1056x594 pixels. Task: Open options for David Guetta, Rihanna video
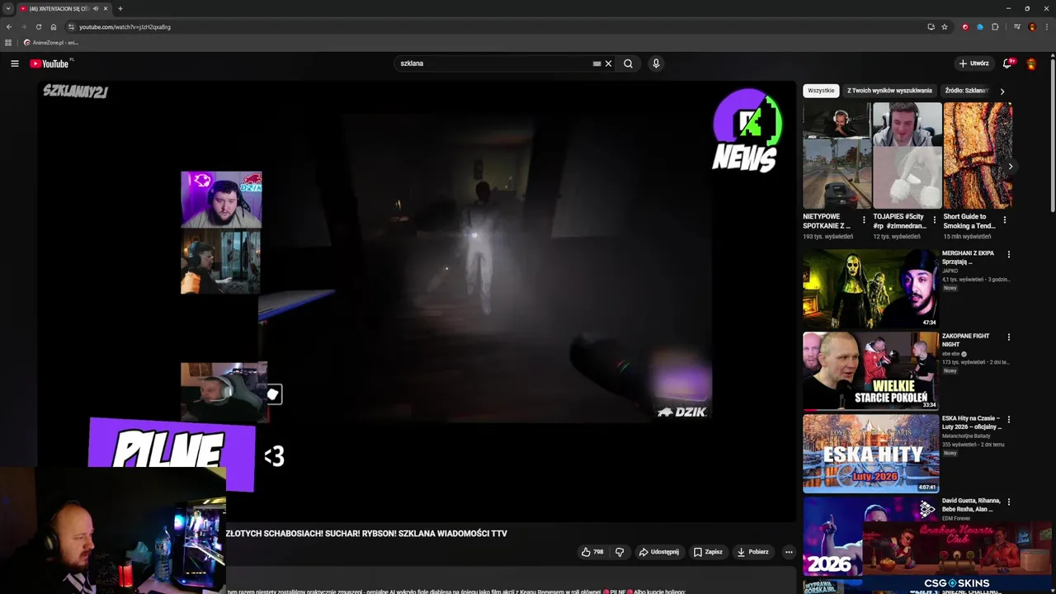coord(1008,502)
